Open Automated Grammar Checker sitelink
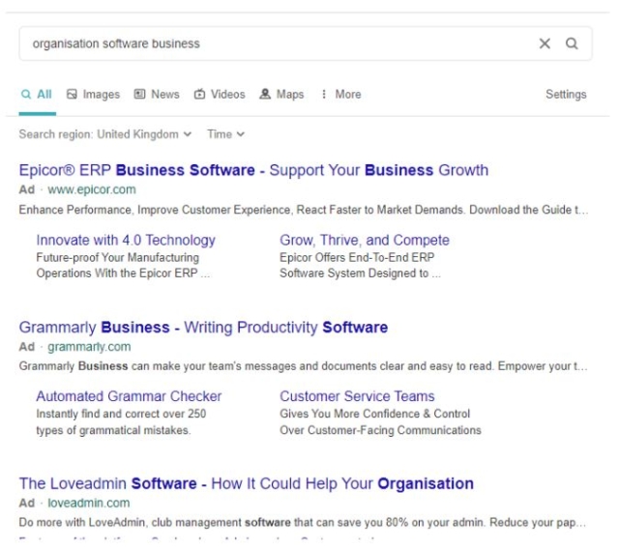 click(x=129, y=396)
